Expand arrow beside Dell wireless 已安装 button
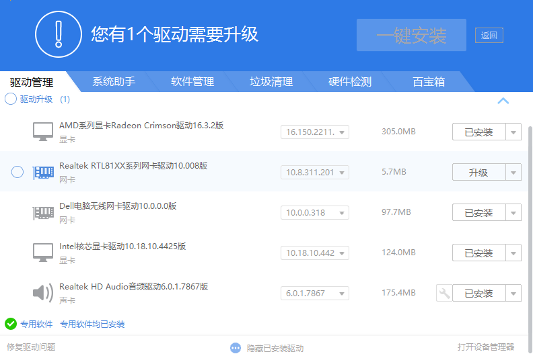This screenshot has height=356, width=533. coord(513,213)
